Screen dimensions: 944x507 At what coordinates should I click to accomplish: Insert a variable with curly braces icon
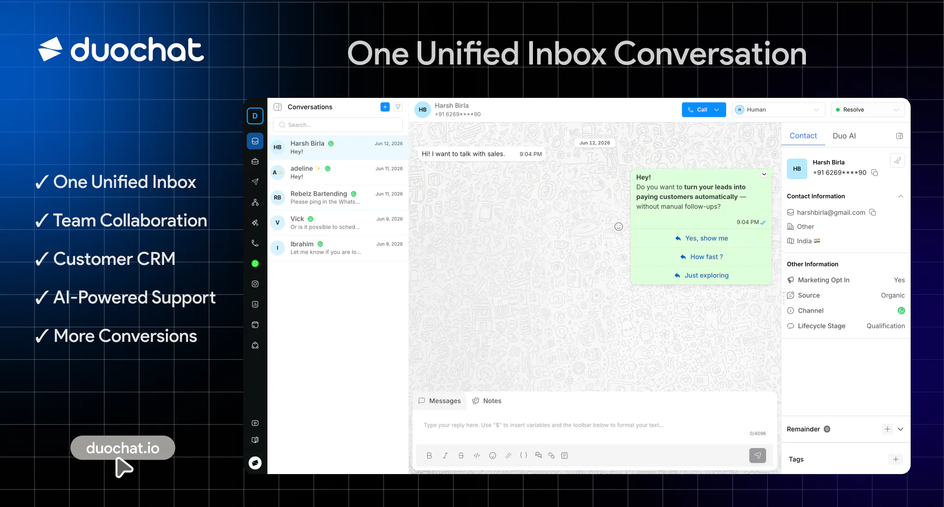(x=524, y=456)
